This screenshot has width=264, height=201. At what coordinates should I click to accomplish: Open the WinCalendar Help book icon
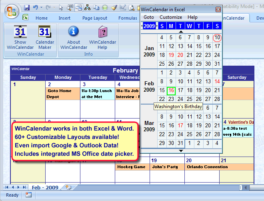102,32
